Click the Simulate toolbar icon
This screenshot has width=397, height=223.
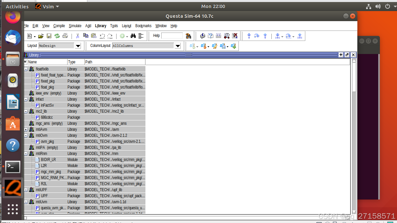pos(227,36)
